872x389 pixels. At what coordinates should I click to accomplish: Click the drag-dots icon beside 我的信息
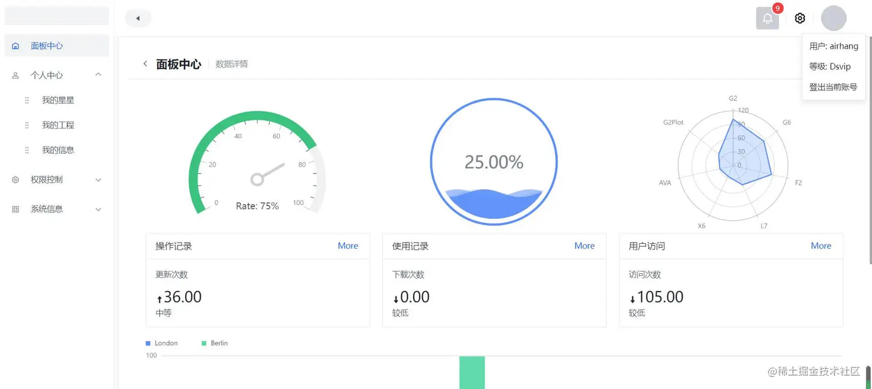tap(27, 150)
